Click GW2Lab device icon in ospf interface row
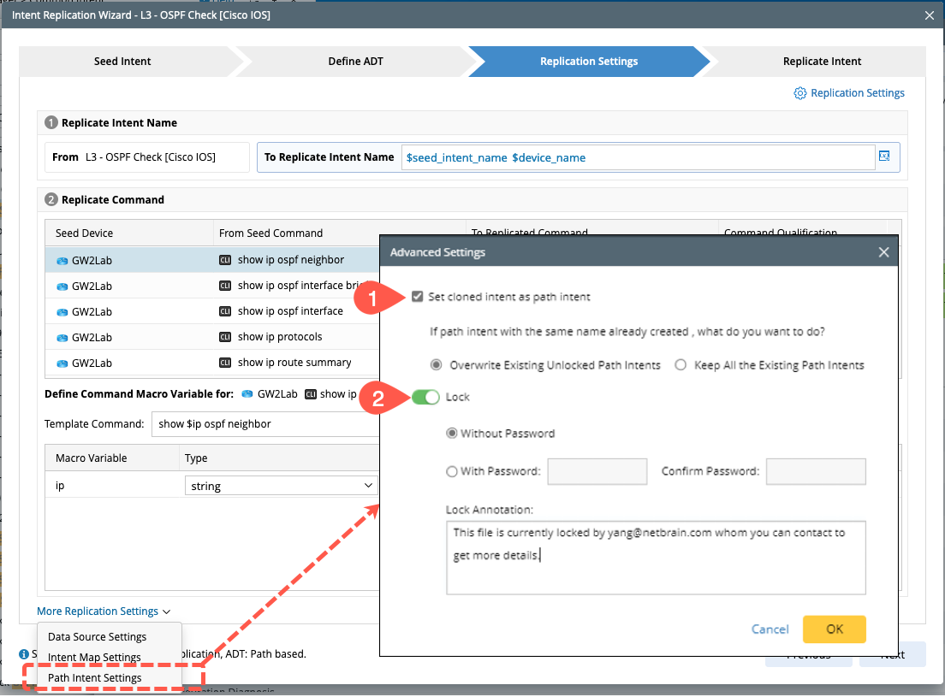Viewport: 945px width, 697px height. click(62, 312)
